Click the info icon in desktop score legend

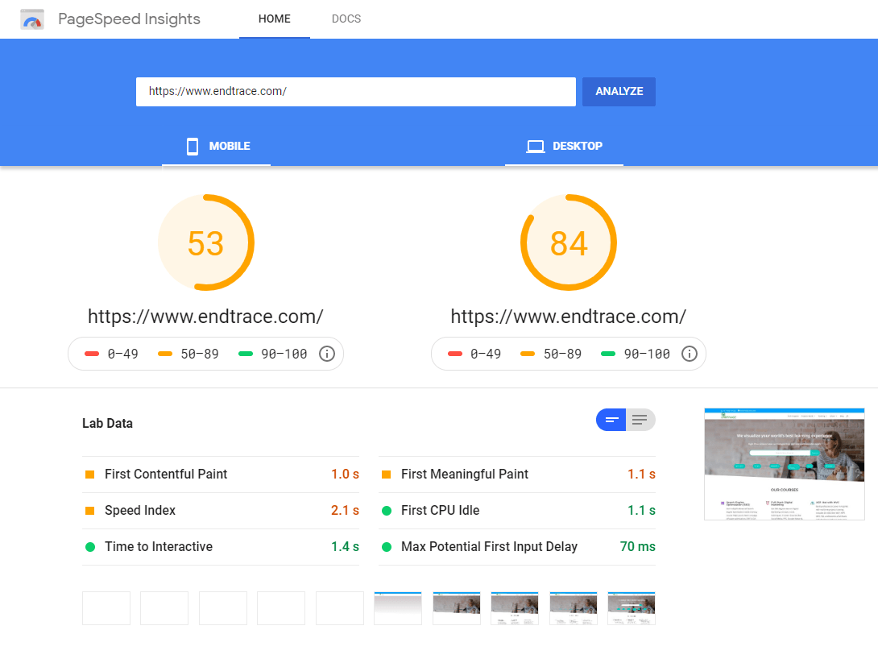click(690, 354)
